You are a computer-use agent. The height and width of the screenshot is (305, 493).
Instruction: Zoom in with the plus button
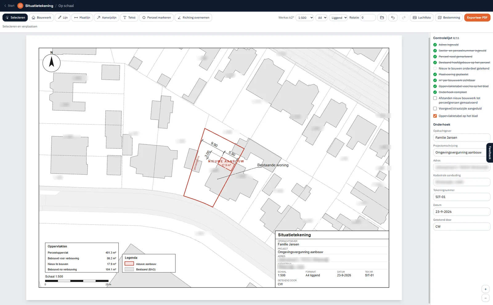486,289
